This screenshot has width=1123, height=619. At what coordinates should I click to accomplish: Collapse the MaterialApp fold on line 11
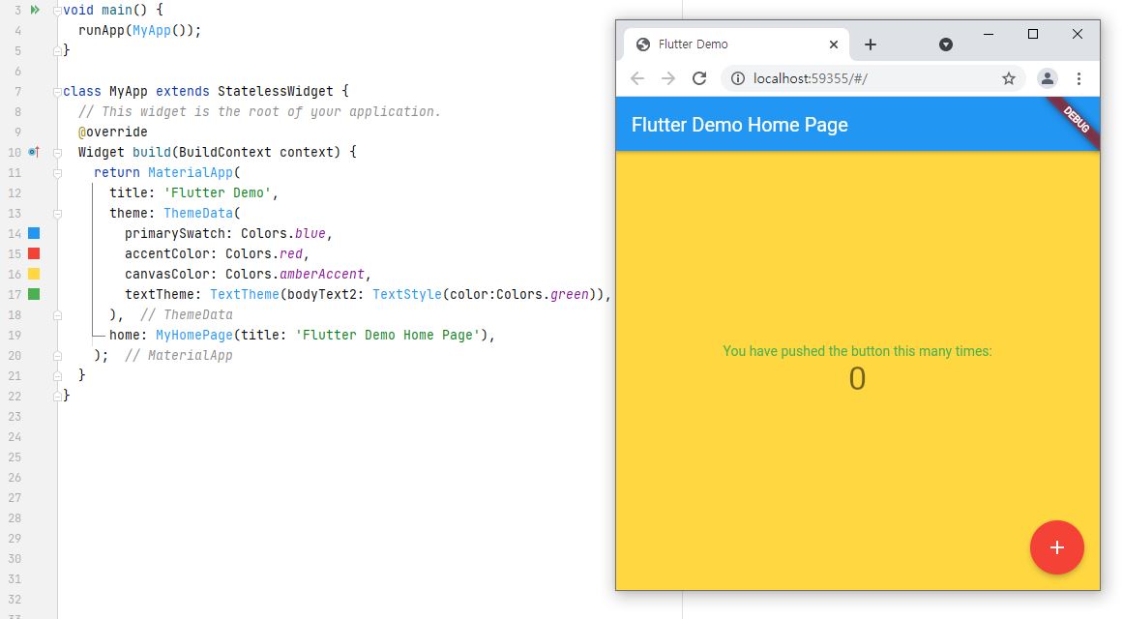click(57, 173)
